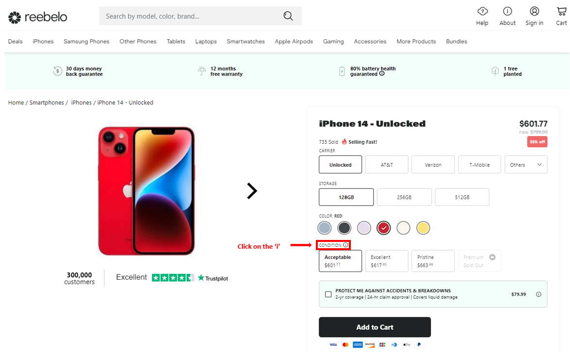Screen dimensions: 570x358
Task: Click the Sign in account icon
Action: (x=534, y=12)
